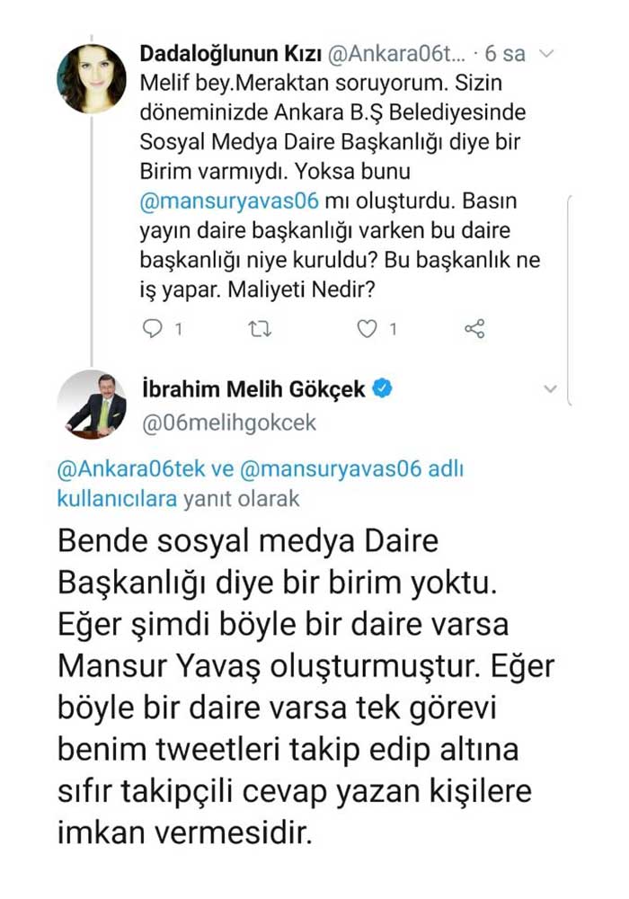Open İbrahim Melih Gökçek profile picture
629x899 pixels.
(92, 405)
